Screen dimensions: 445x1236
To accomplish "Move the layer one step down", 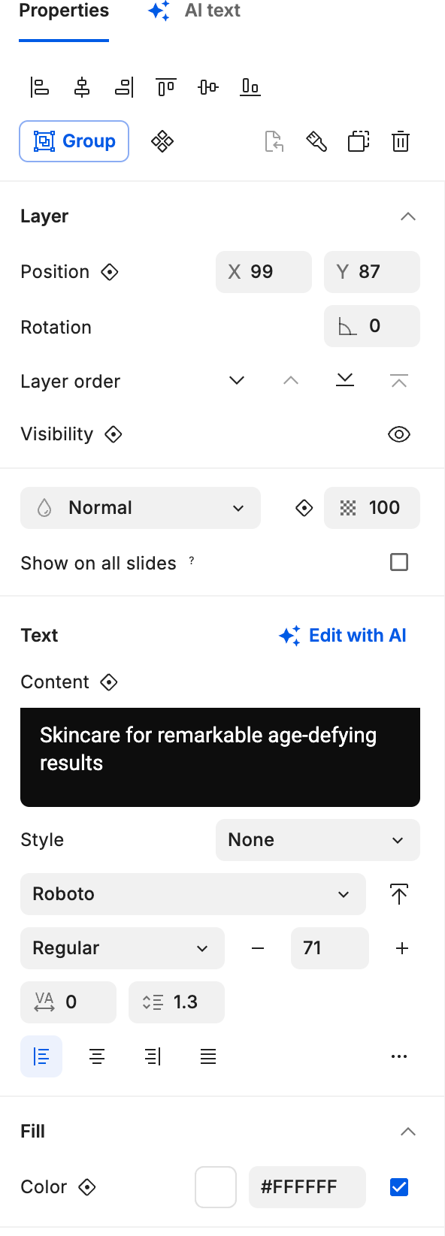I will pos(236,380).
